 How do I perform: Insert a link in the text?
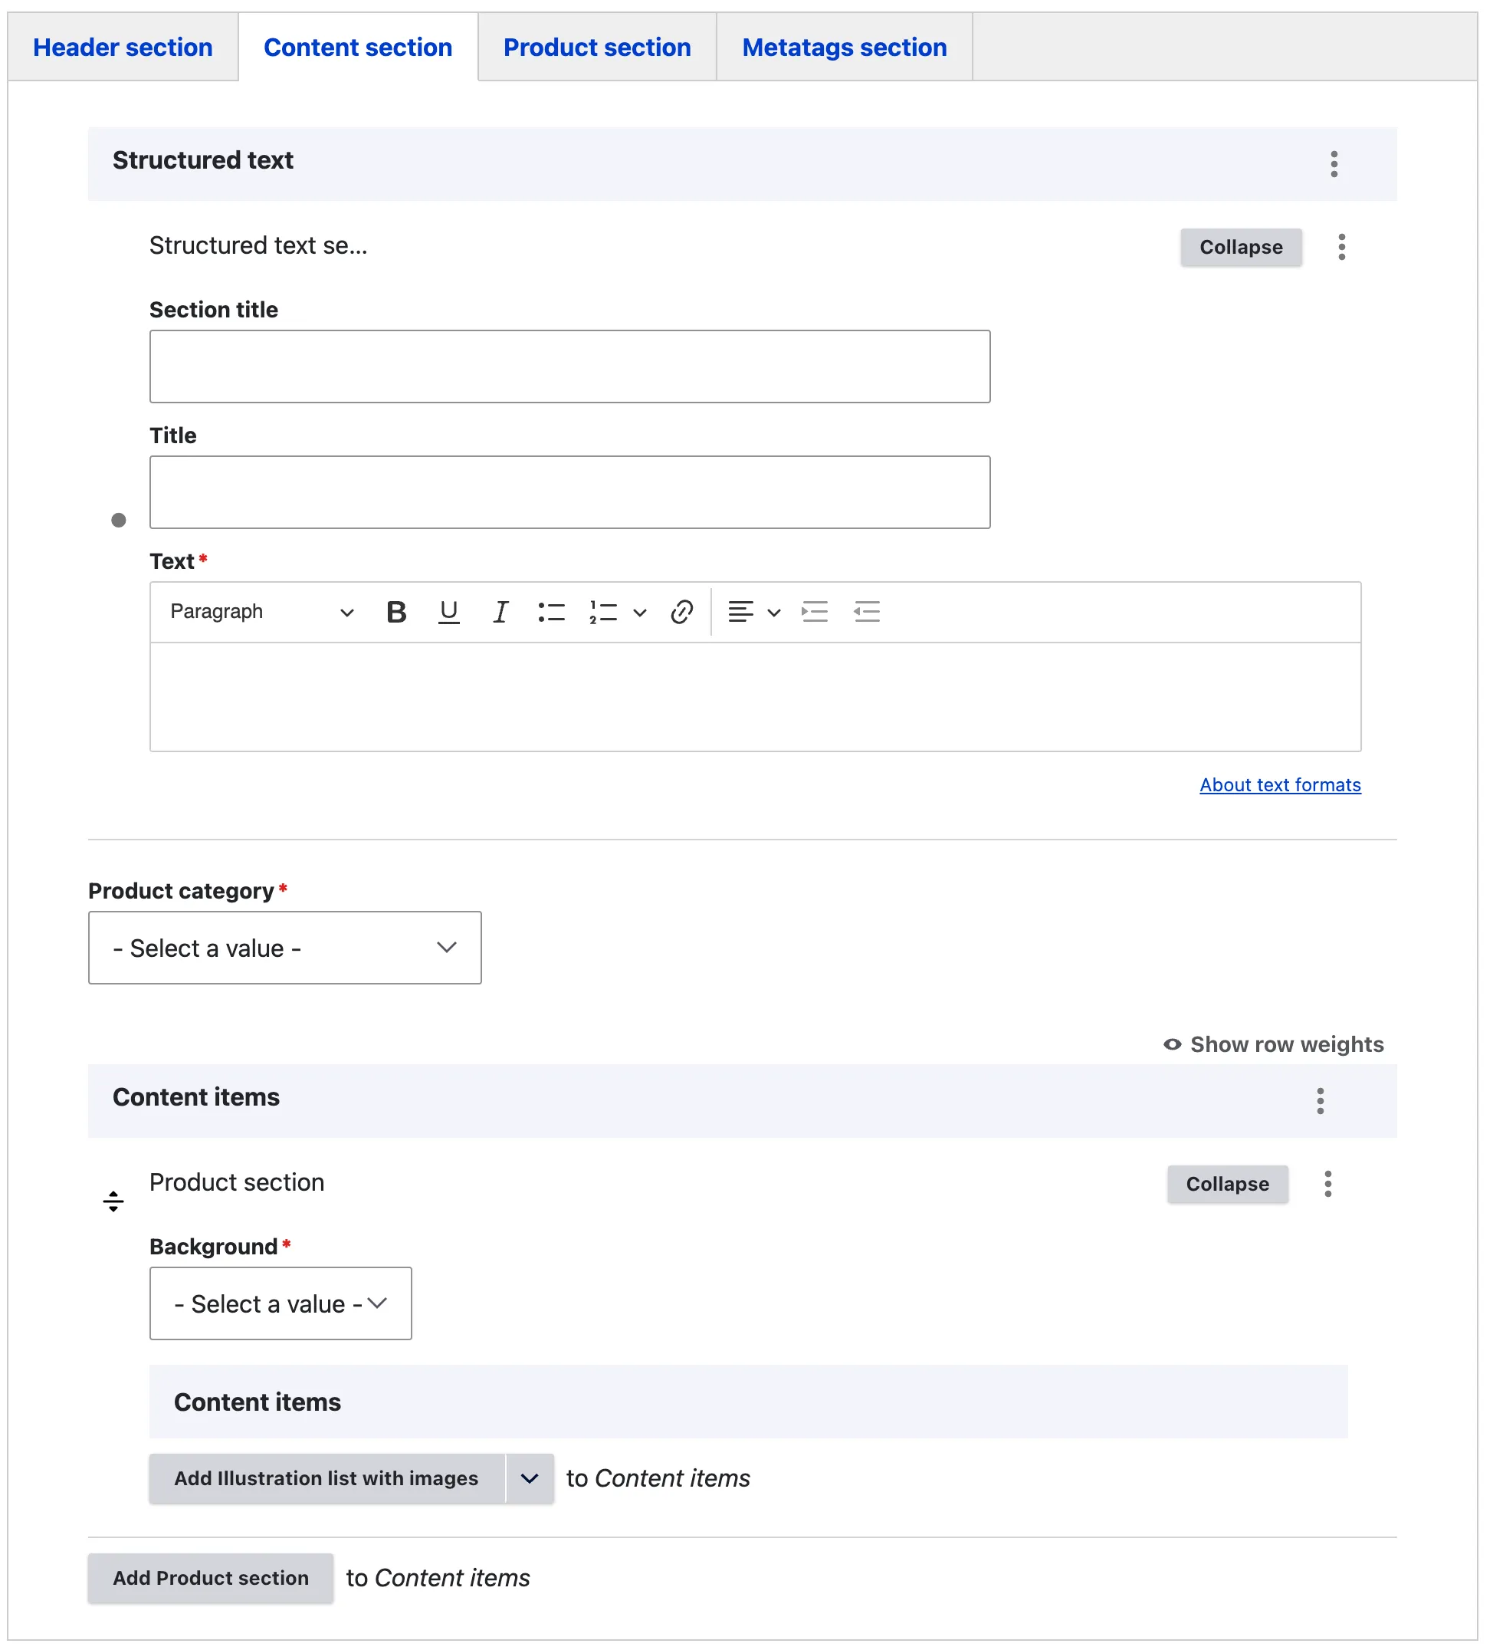(681, 612)
